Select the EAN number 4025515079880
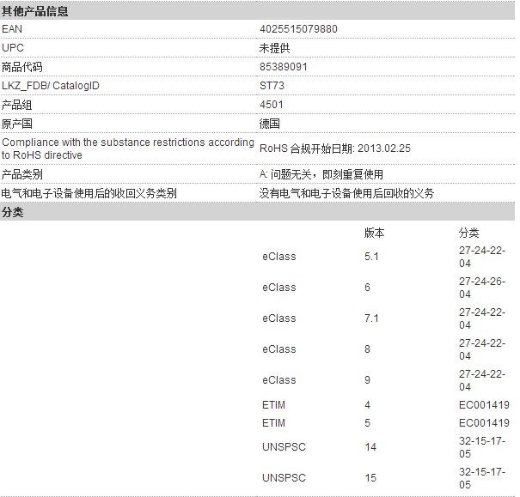 (x=298, y=29)
